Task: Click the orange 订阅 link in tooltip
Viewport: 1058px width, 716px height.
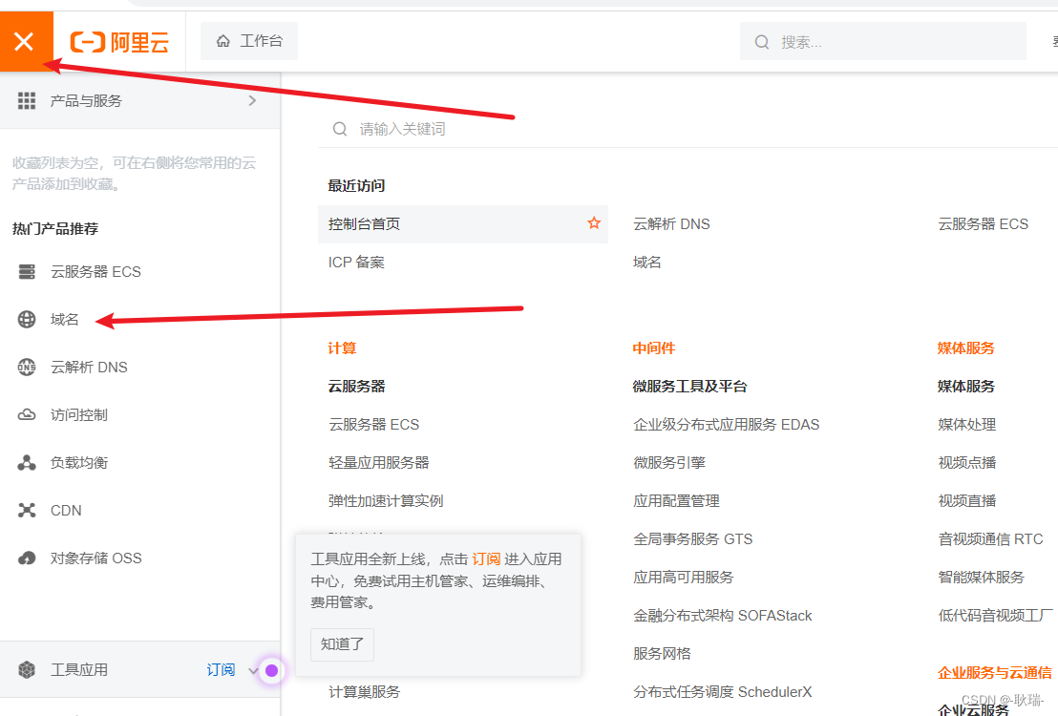Action: [486, 559]
